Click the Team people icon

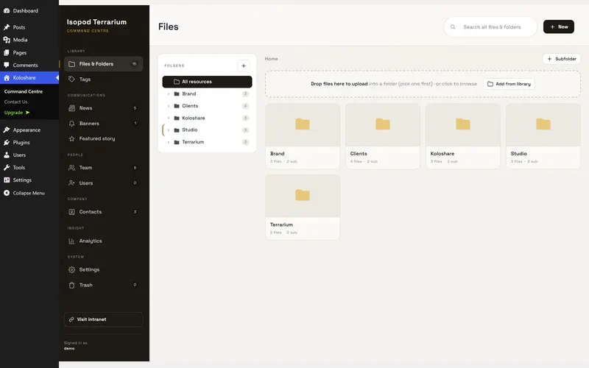pyautogui.click(x=71, y=168)
